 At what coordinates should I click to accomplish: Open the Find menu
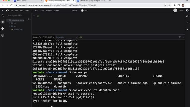pyautogui.click(x=22, y=11)
